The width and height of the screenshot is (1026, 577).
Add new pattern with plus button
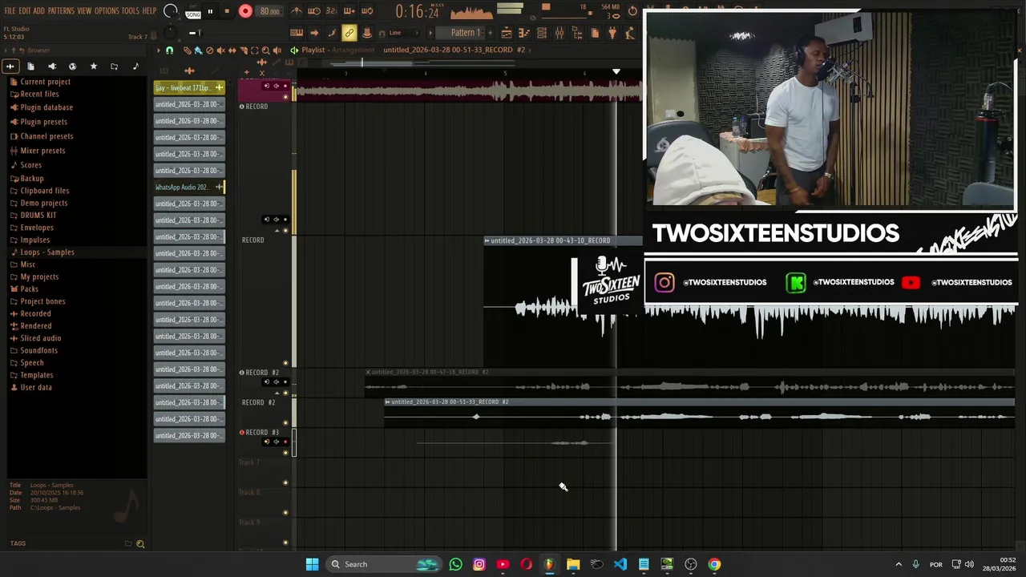[x=489, y=33]
